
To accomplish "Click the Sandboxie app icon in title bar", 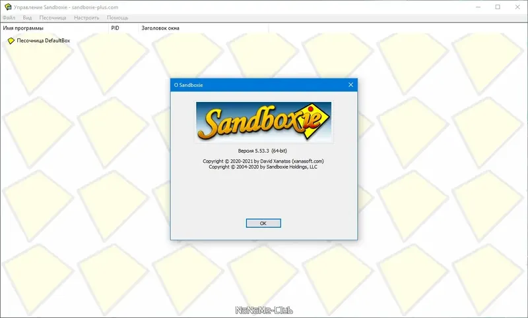I will tap(8, 7).
